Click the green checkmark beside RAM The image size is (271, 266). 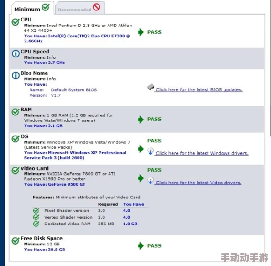point(16,112)
